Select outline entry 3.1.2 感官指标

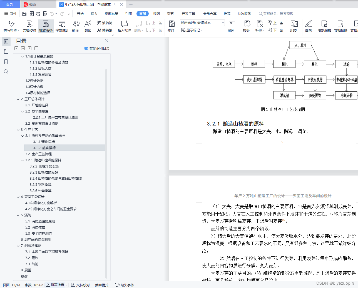pos(64,148)
